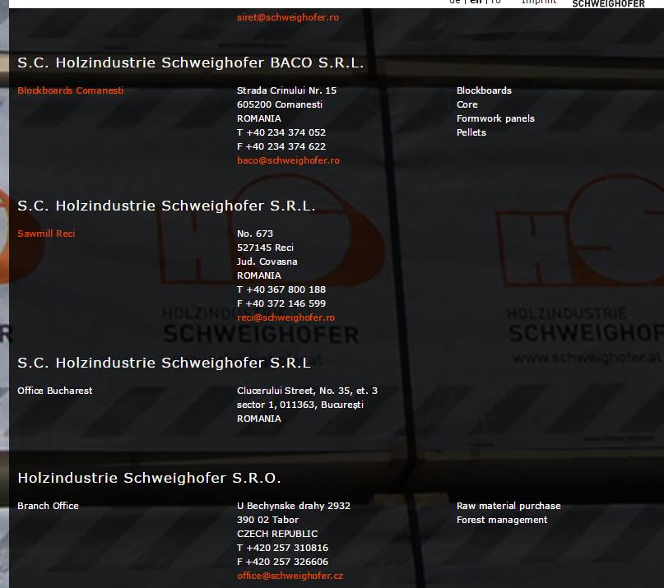The height and width of the screenshot is (588, 664).
Task: Click the Schweighofer logo in the header
Action: (608, 3)
